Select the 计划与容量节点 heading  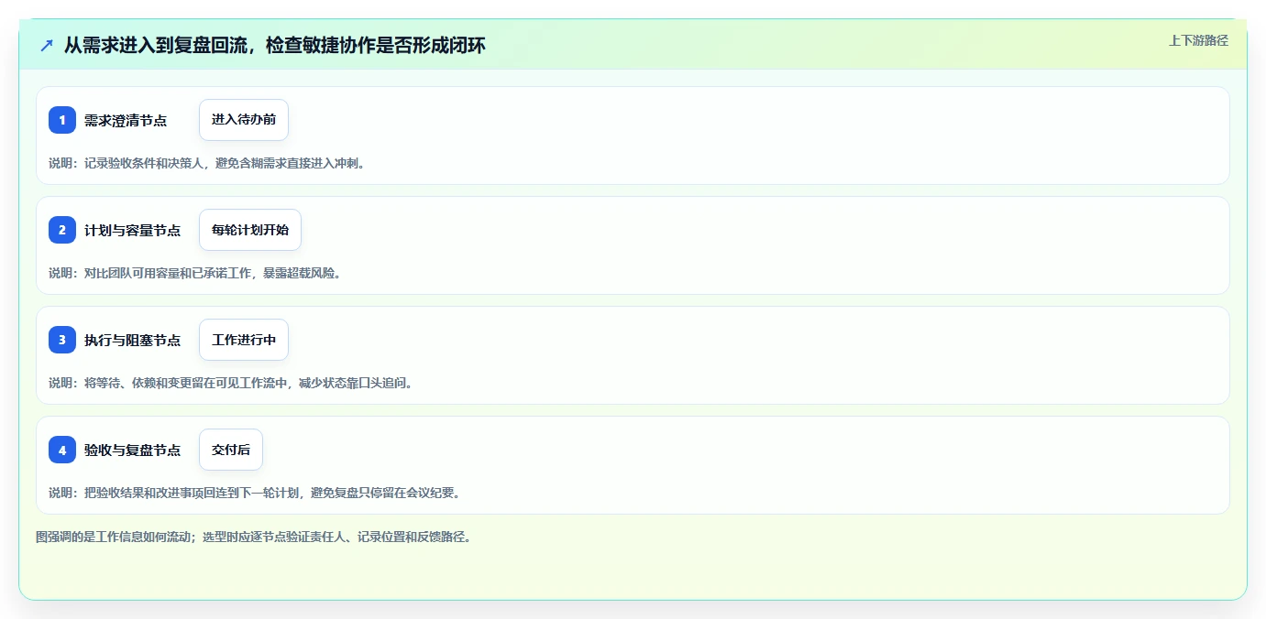[x=132, y=230]
